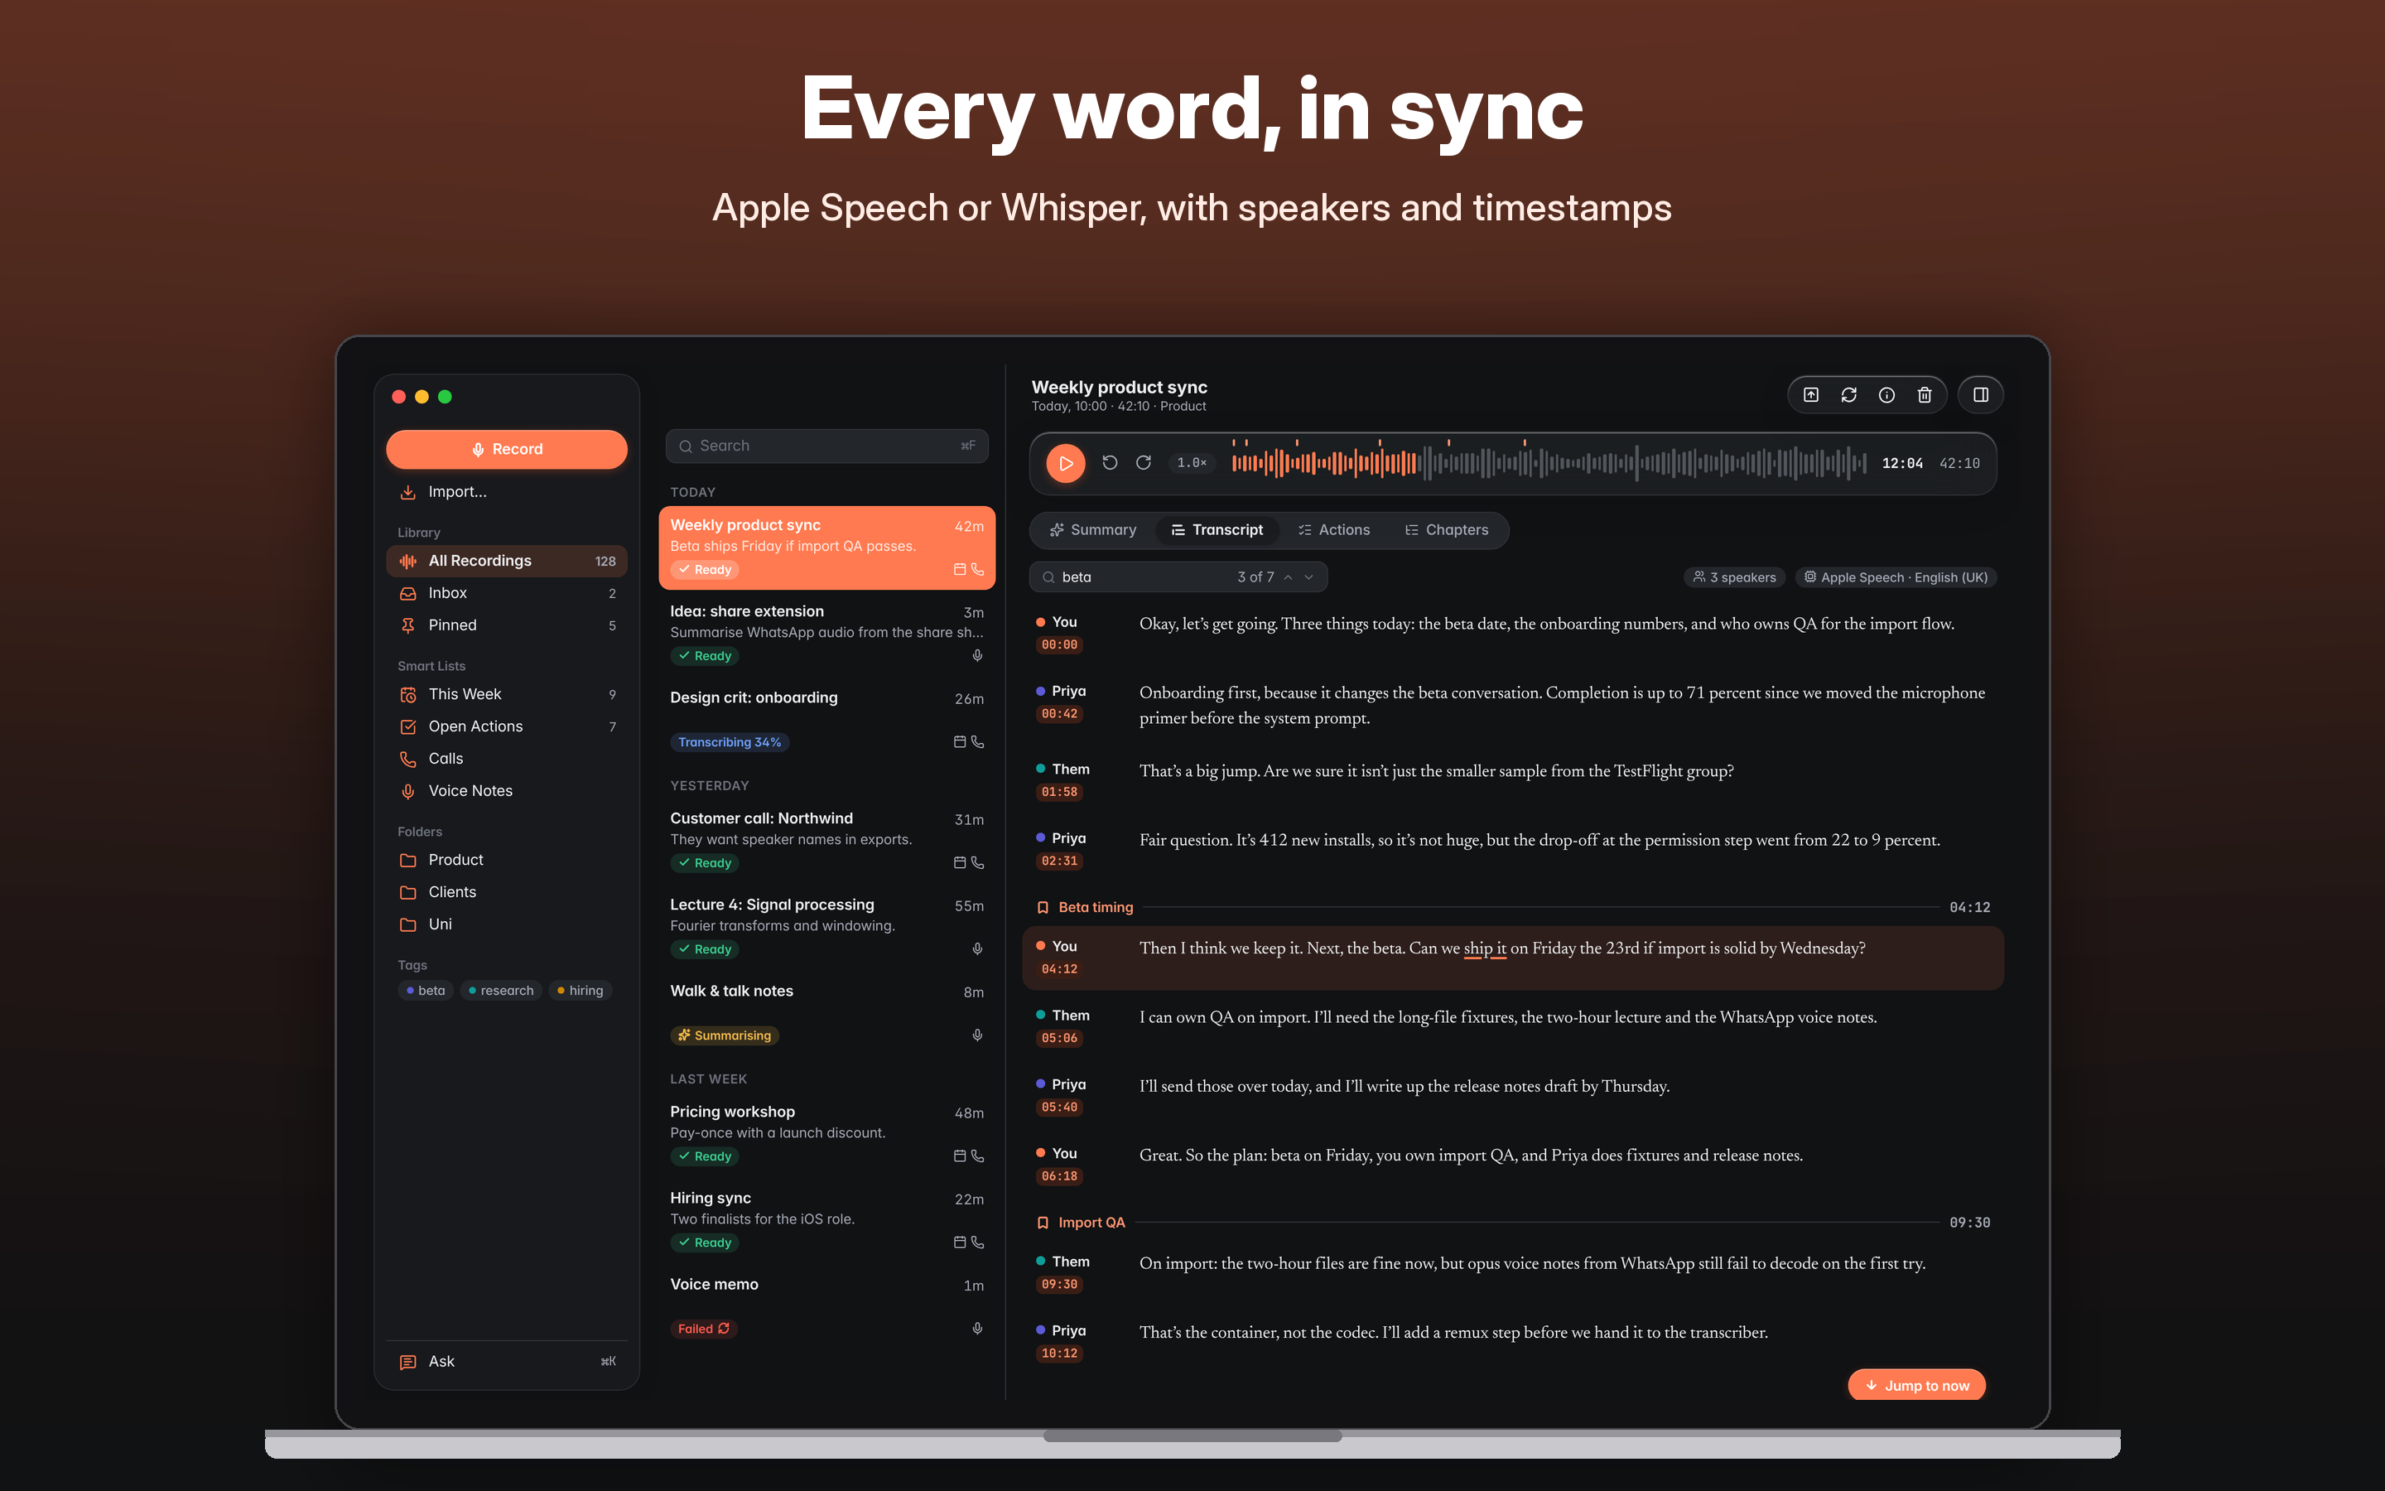The height and width of the screenshot is (1491, 2385).
Task: Open the Inbox list
Action: pos(507,592)
